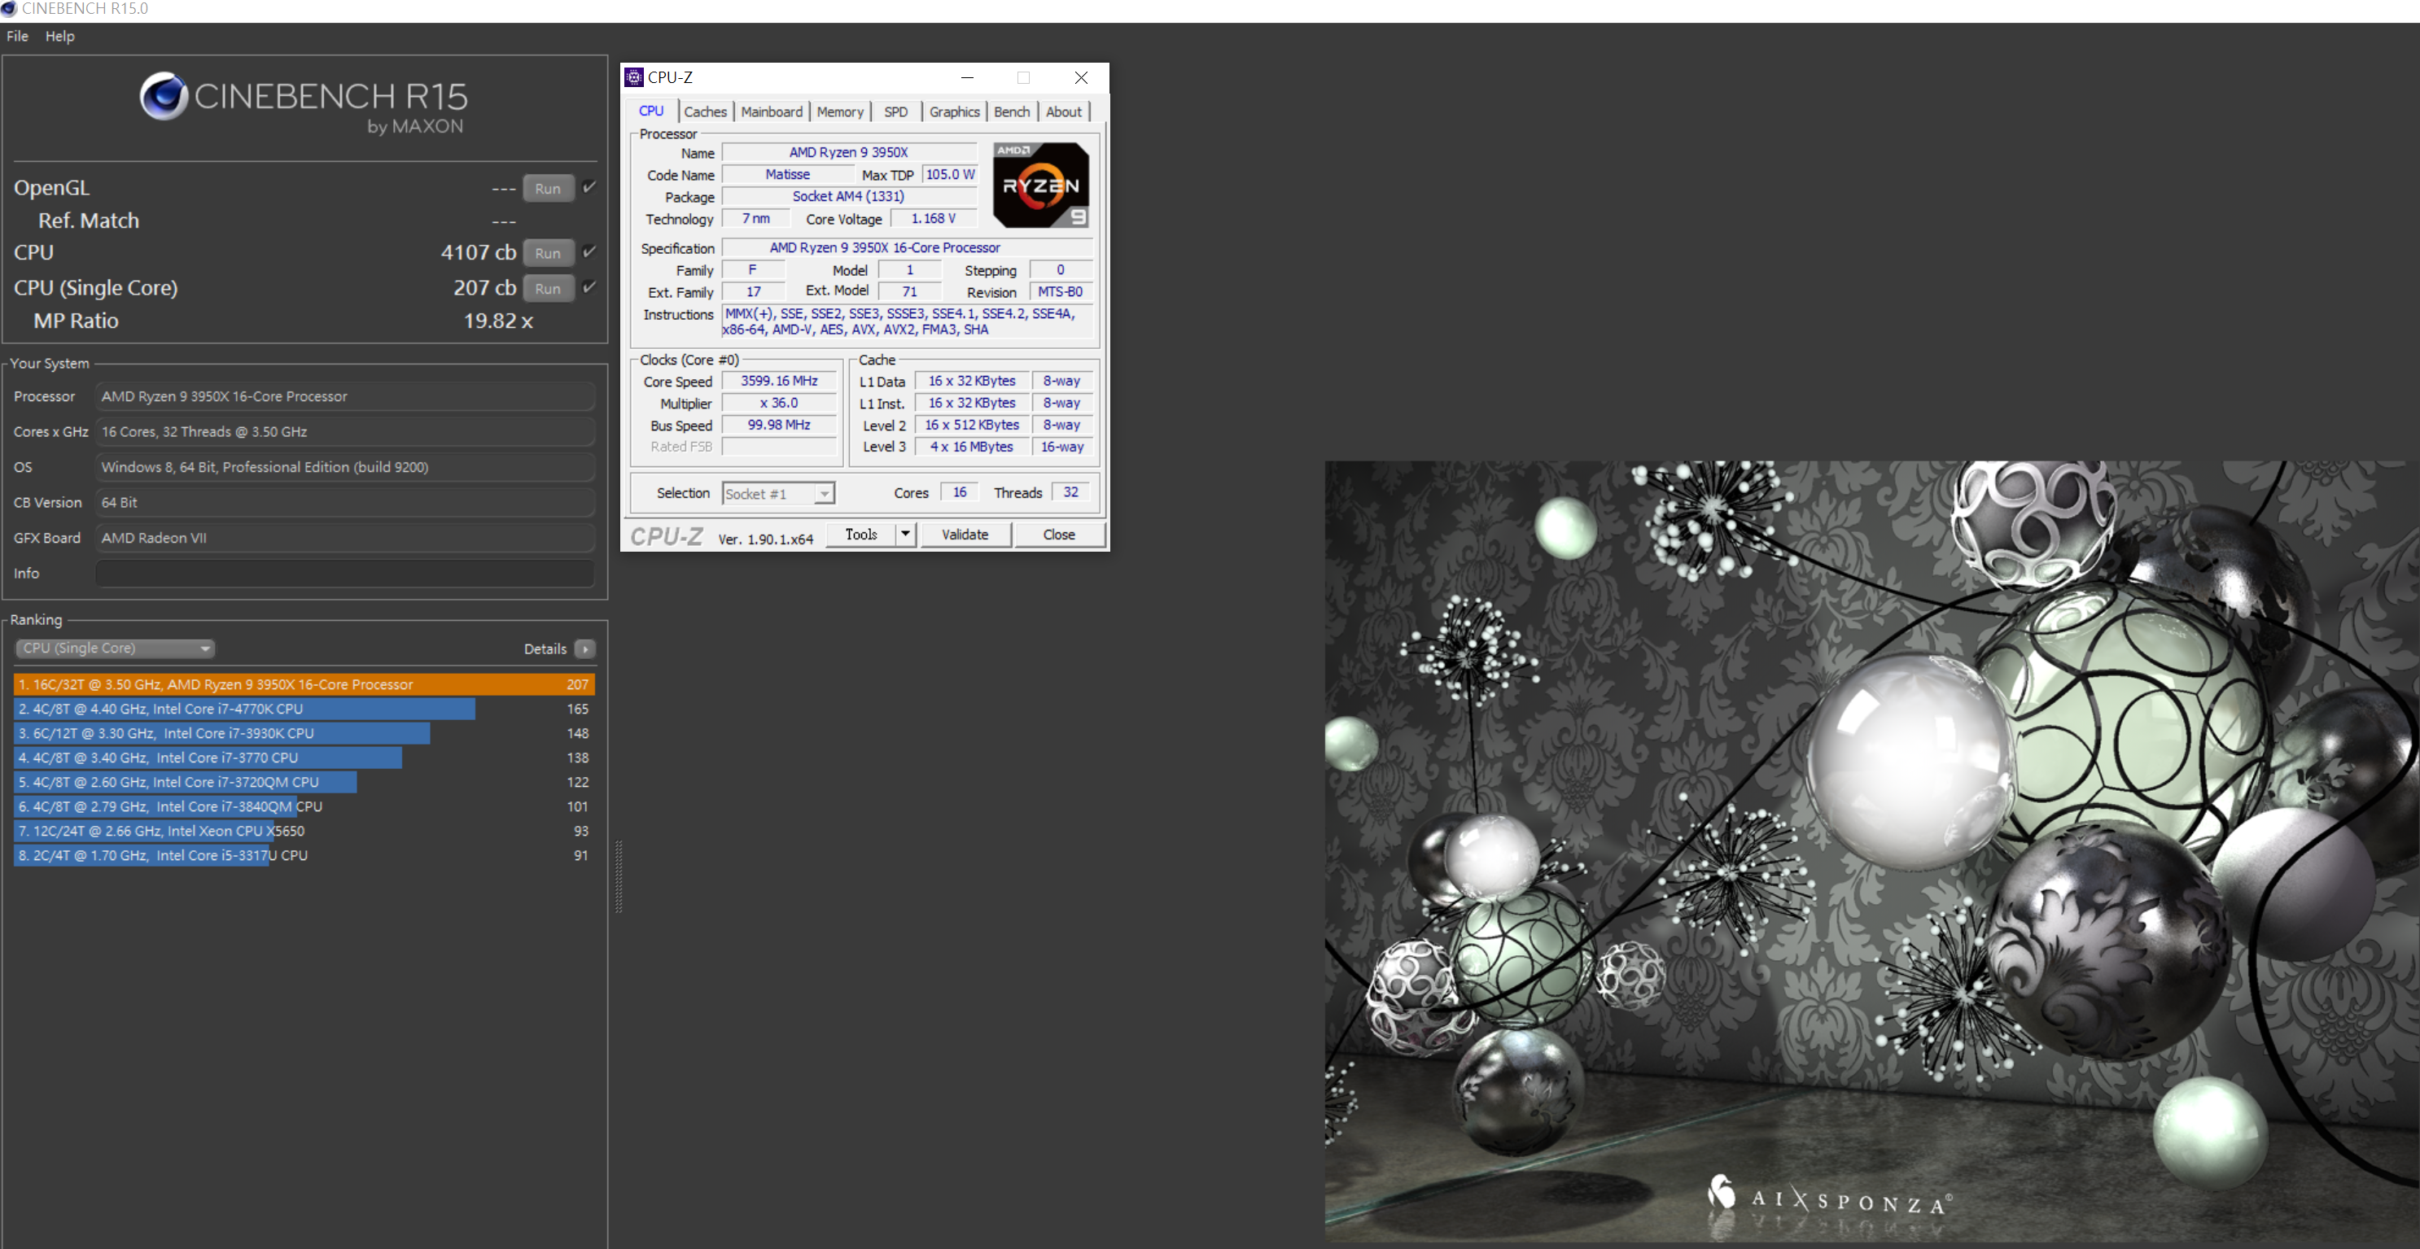The image size is (2420, 1249).
Task: Click the Info input field
Action: [345, 573]
